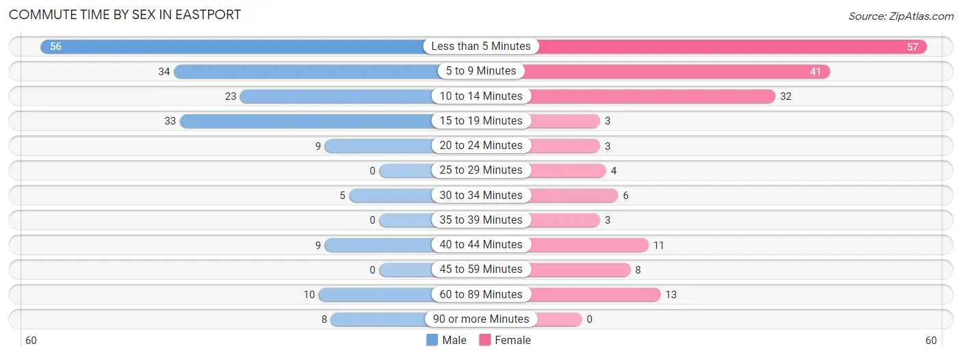Click the 30 to 34 Minutes label
This screenshot has width=962, height=357.
481,196
